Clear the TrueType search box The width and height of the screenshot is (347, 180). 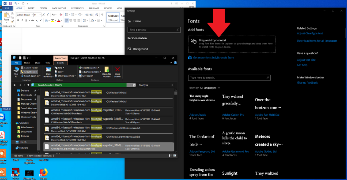(172, 85)
